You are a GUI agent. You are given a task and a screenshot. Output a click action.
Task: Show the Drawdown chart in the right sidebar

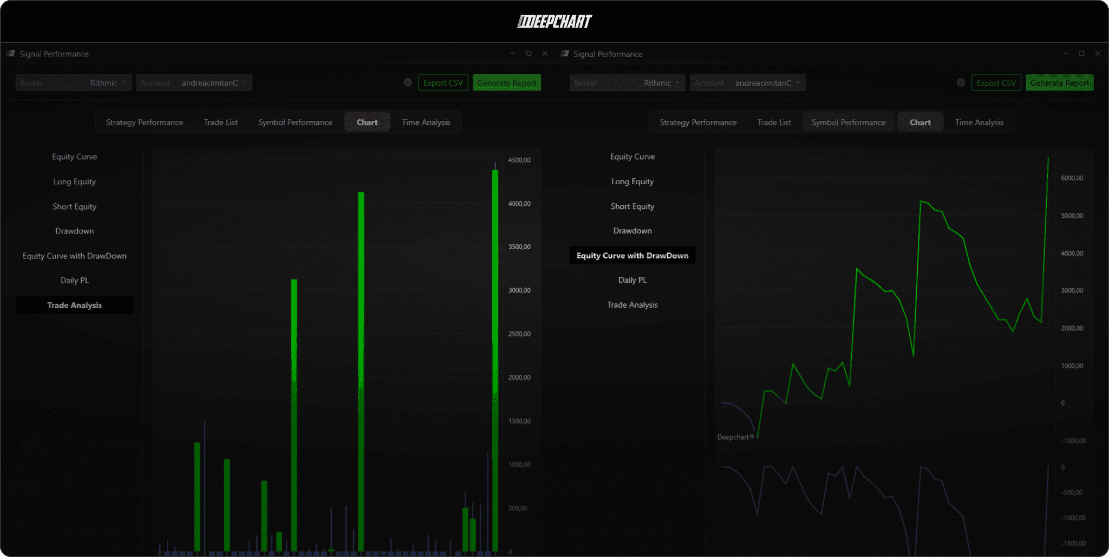[x=632, y=230]
